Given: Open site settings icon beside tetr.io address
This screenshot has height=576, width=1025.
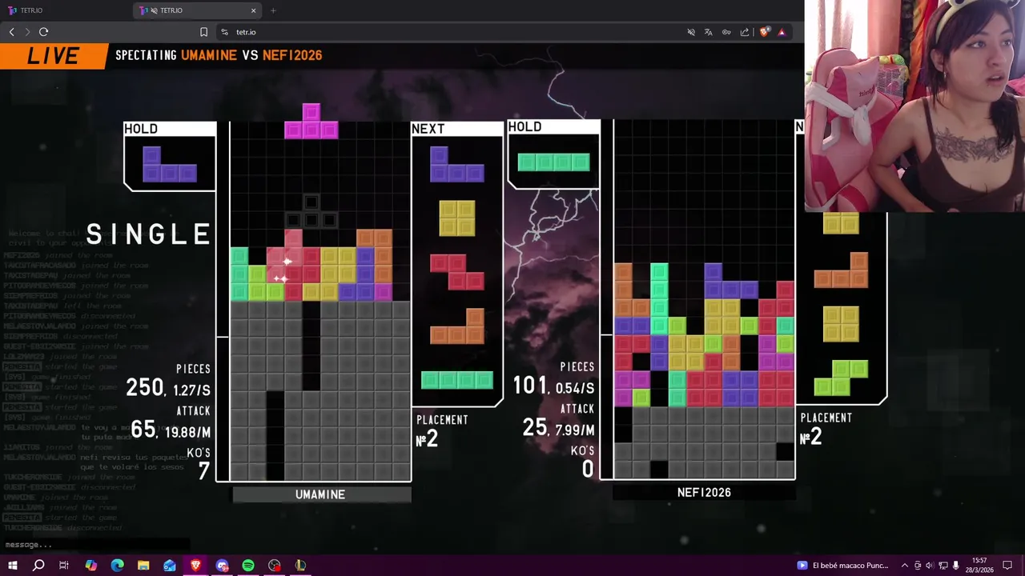Looking at the screenshot, I should click(225, 32).
